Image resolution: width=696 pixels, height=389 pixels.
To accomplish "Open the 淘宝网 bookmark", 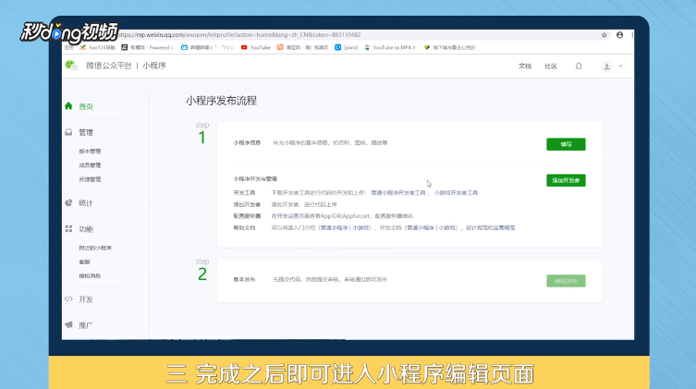I will tap(302, 47).
